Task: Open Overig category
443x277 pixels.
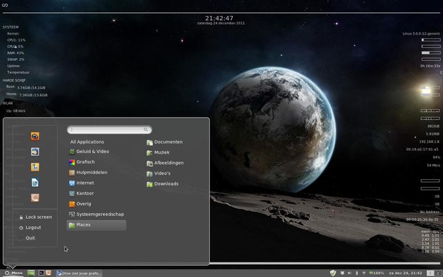Action: click(x=80, y=204)
